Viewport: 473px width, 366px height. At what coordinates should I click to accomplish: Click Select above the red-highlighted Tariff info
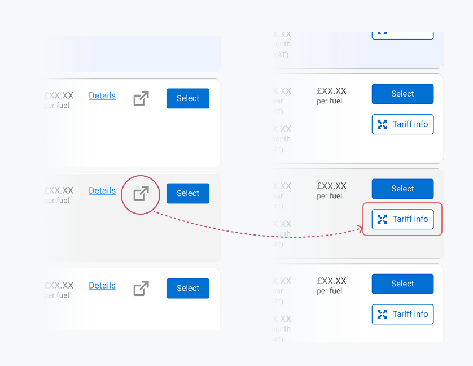[402, 189]
